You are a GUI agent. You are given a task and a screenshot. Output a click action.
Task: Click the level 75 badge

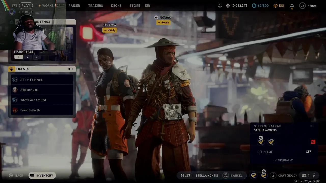302,6
